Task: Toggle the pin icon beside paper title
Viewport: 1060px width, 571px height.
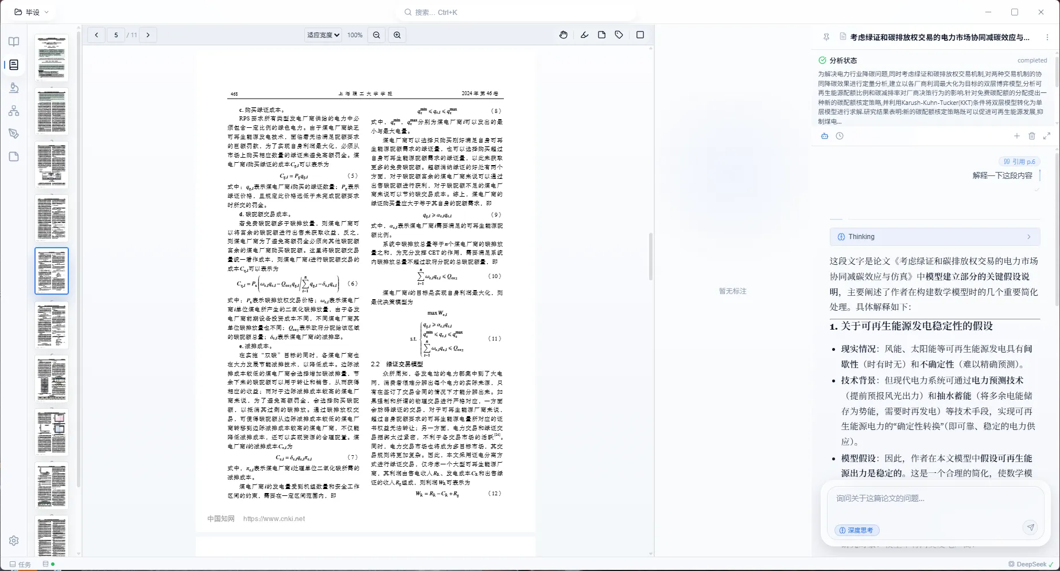Action: (x=826, y=37)
